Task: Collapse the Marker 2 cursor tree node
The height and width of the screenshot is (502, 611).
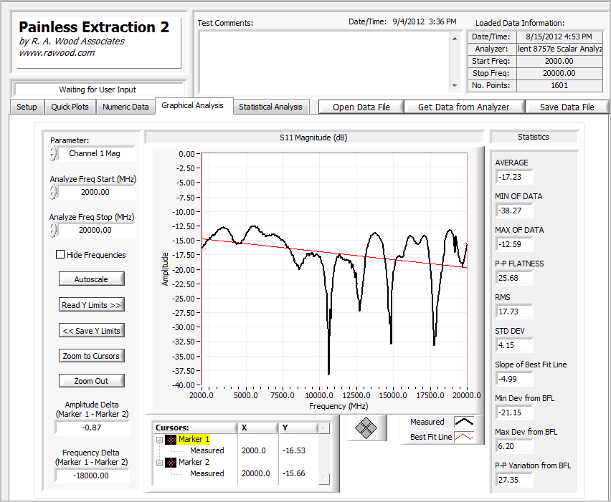Action: pos(159,463)
